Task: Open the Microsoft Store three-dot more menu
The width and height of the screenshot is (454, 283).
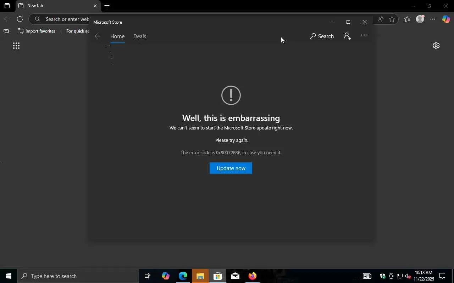Action: [364, 35]
